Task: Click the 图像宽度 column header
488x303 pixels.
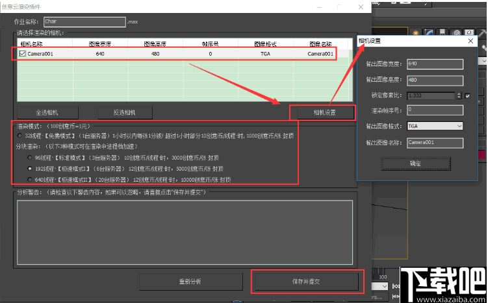Action: pos(100,44)
